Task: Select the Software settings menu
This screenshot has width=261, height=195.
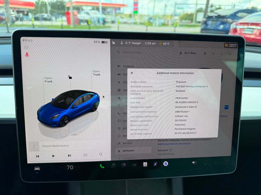Action: 128,151
